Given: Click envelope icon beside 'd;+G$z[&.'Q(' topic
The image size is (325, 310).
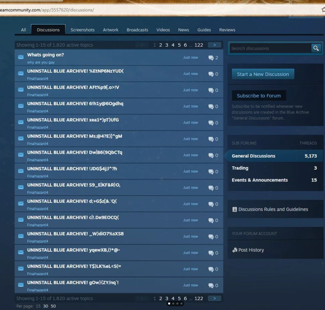Looking at the screenshot, I should click(x=21, y=203).
